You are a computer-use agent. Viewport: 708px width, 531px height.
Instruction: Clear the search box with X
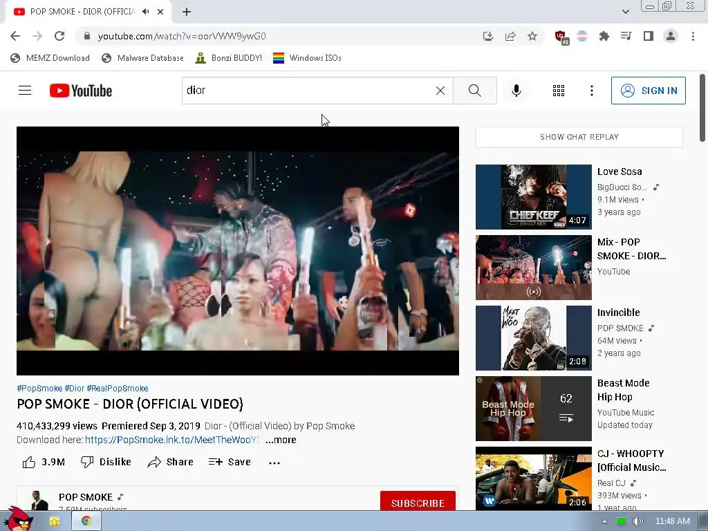[440, 91]
